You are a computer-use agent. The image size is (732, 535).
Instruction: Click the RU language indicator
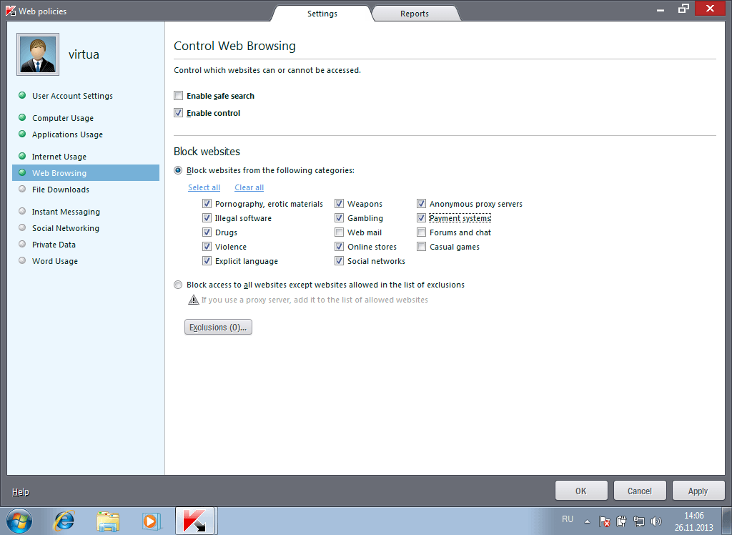click(567, 519)
